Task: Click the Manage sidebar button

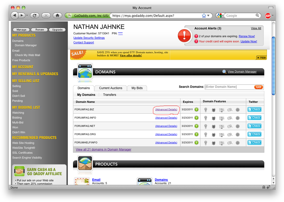Action: pyautogui.click(x=21, y=30)
